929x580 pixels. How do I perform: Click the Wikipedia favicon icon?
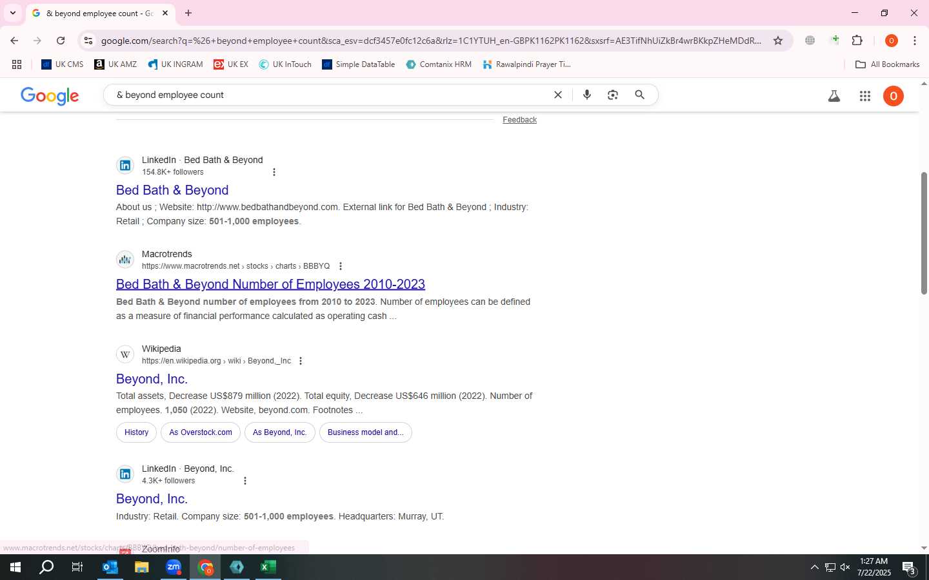pos(125,354)
